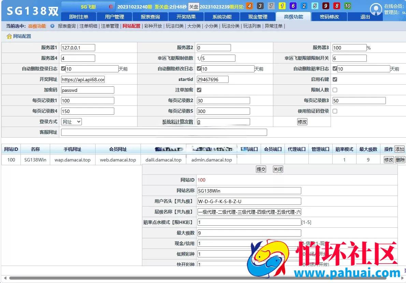The height and width of the screenshot is (283, 406).
Task: Open the 即时注单 tab
Action: (x=78, y=17)
